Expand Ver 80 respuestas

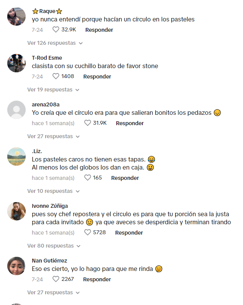tap(54, 246)
